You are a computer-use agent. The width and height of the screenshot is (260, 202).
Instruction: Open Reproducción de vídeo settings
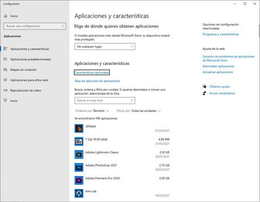(25, 90)
